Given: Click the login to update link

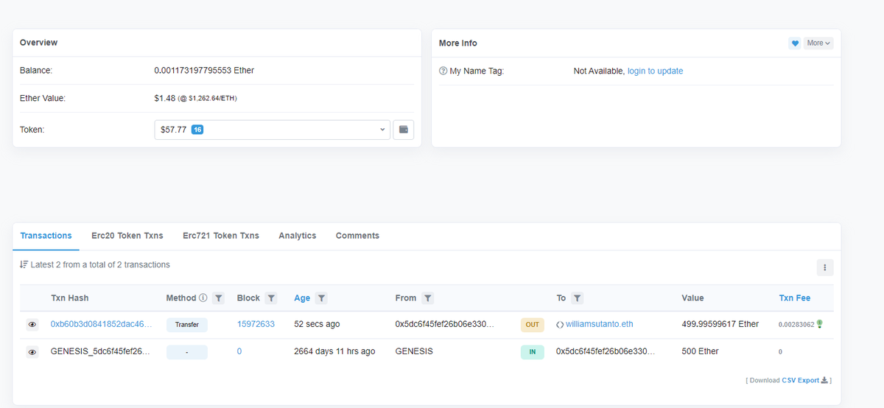Looking at the screenshot, I should (655, 71).
